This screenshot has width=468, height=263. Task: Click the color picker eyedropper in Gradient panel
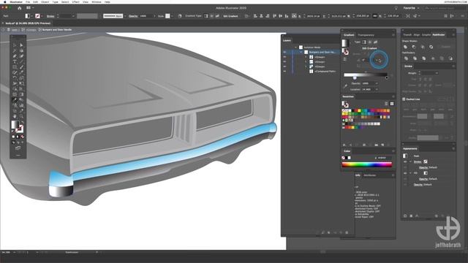[x=345, y=86]
